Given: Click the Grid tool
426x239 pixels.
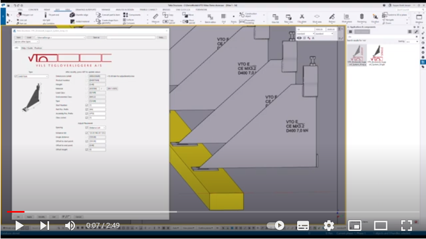Looking at the screenshot, I should (x=223, y=18).
